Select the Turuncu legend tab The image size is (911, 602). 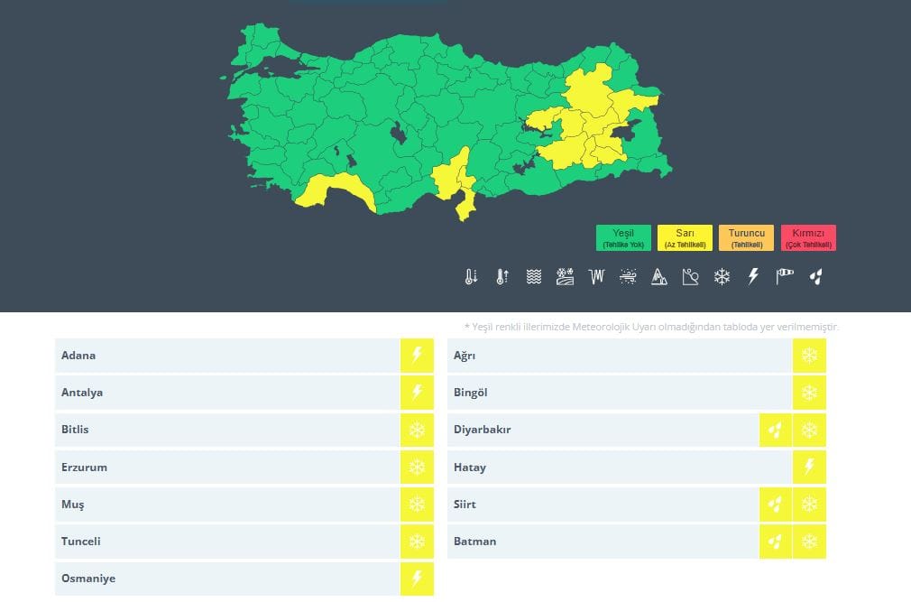747,236
